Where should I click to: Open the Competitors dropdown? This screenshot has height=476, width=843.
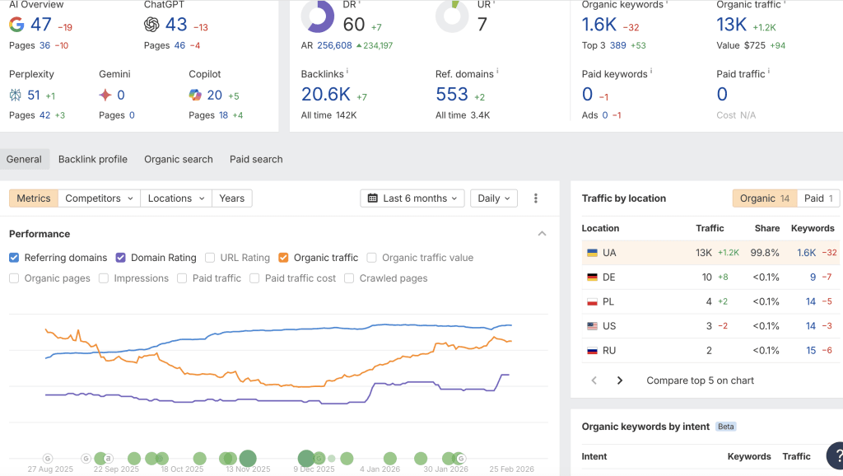point(99,198)
